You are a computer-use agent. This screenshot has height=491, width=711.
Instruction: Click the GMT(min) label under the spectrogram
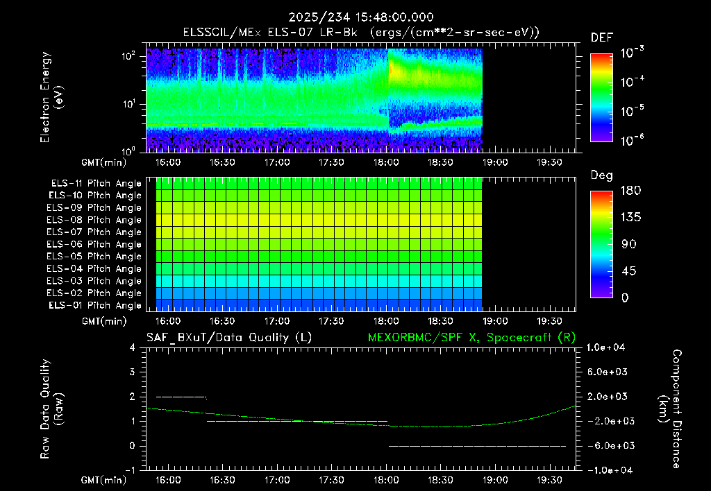click(x=104, y=162)
